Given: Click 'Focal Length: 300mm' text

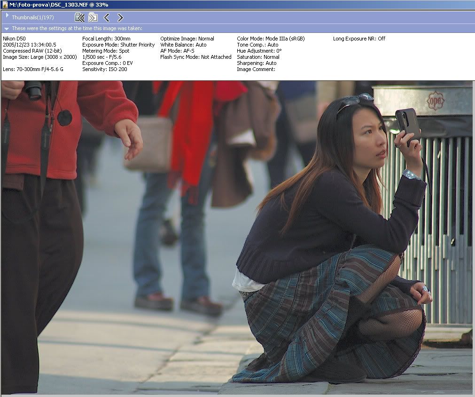Looking at the screenshot, I should coord(106,39).
